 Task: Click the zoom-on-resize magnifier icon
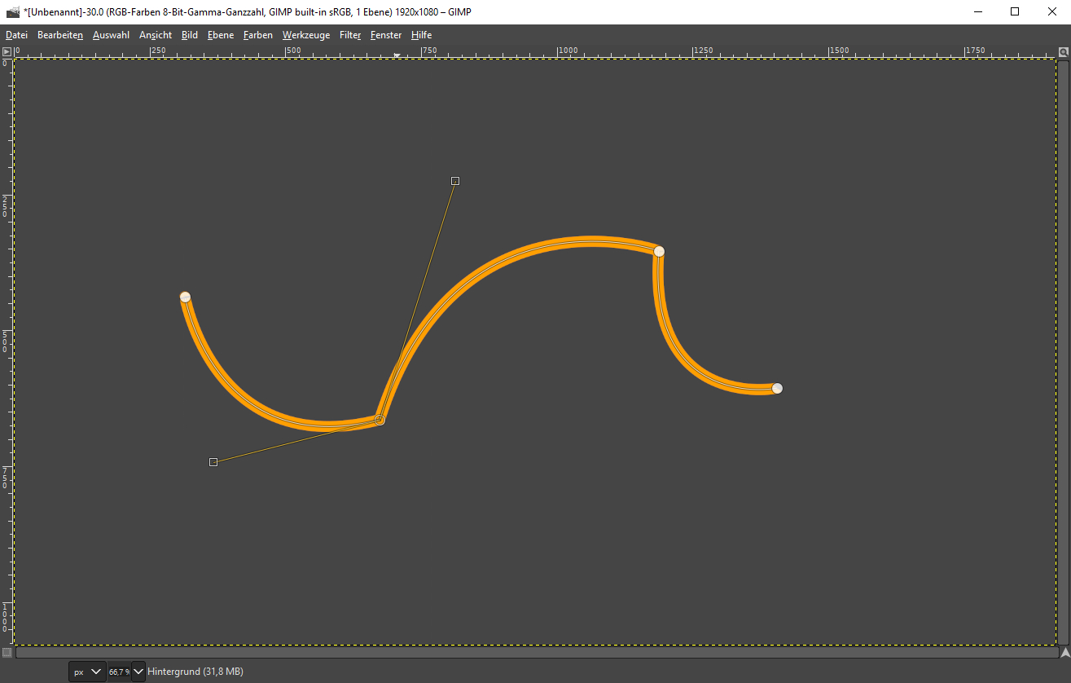1064,51
